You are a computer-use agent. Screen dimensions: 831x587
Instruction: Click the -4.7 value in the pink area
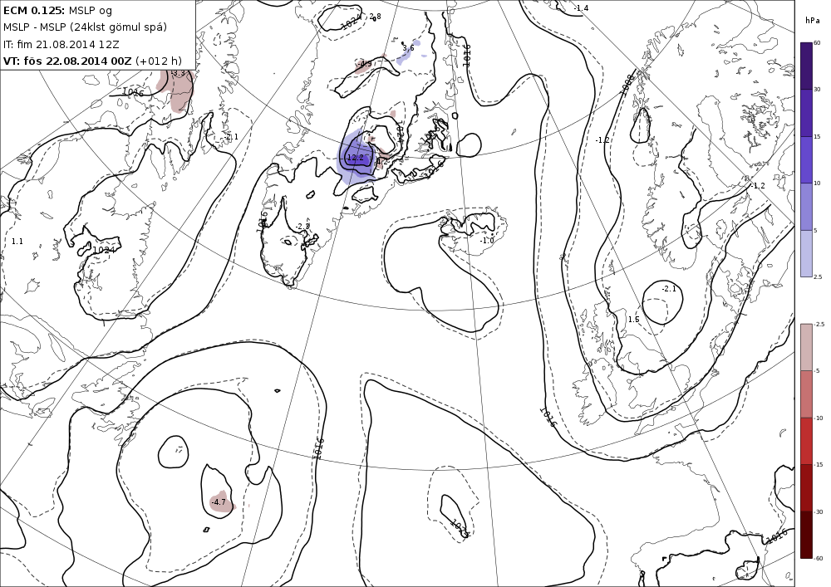pos(219,501)
